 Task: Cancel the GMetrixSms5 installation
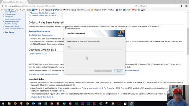(x=118, y=71)
